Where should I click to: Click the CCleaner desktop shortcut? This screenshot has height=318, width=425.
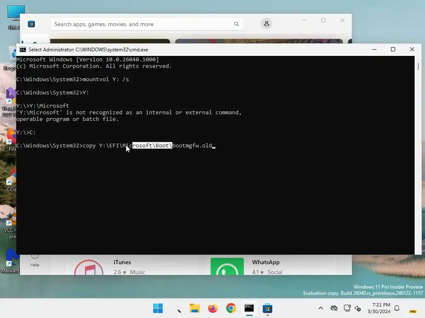coord(11,181)
